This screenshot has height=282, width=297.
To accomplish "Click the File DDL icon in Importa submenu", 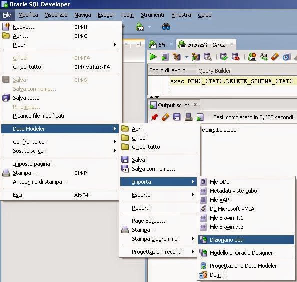I will pos(203,182).
